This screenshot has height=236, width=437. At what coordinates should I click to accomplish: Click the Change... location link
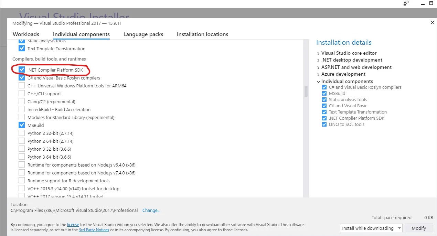151,210
